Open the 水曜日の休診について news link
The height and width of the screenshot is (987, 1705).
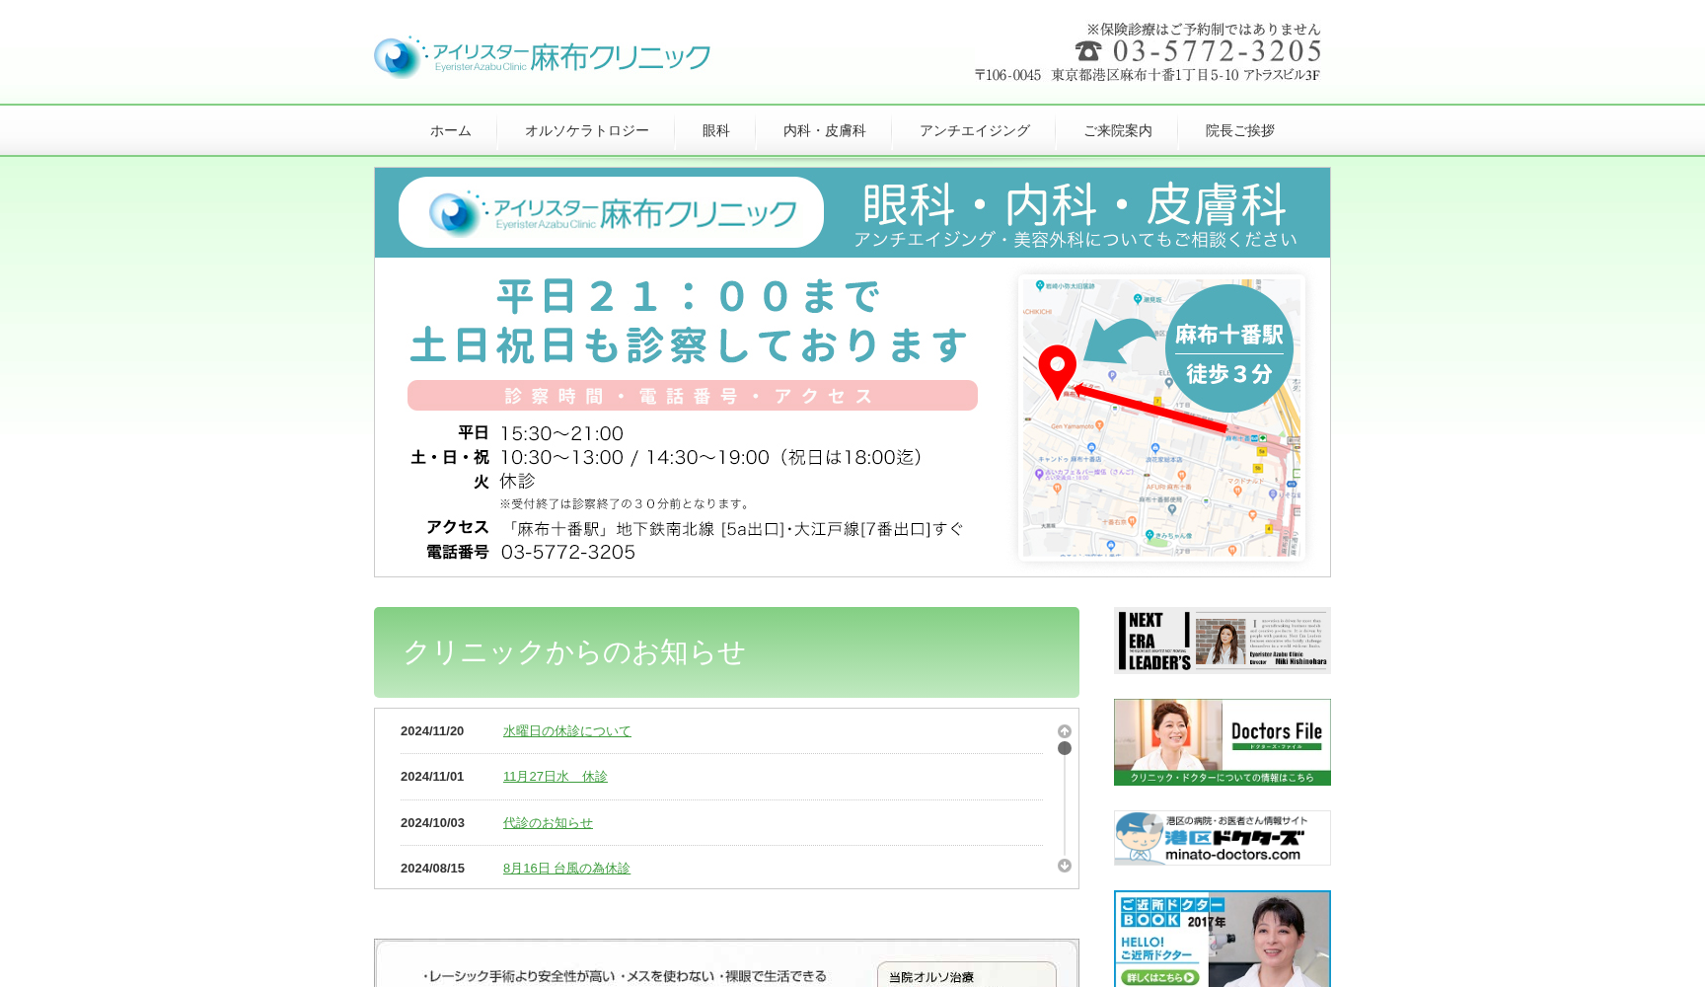567,730
